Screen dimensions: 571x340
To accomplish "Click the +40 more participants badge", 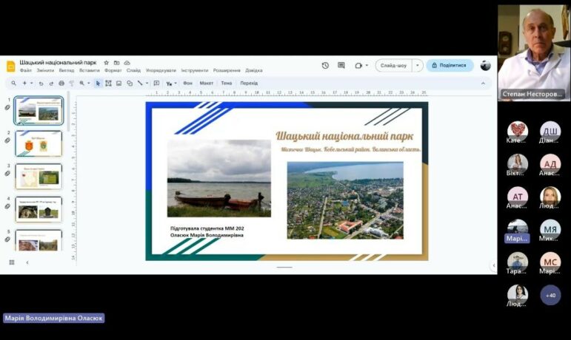I will pos(550,295).
